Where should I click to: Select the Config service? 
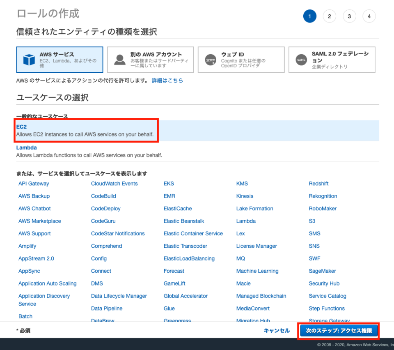(x=99, y=258)
